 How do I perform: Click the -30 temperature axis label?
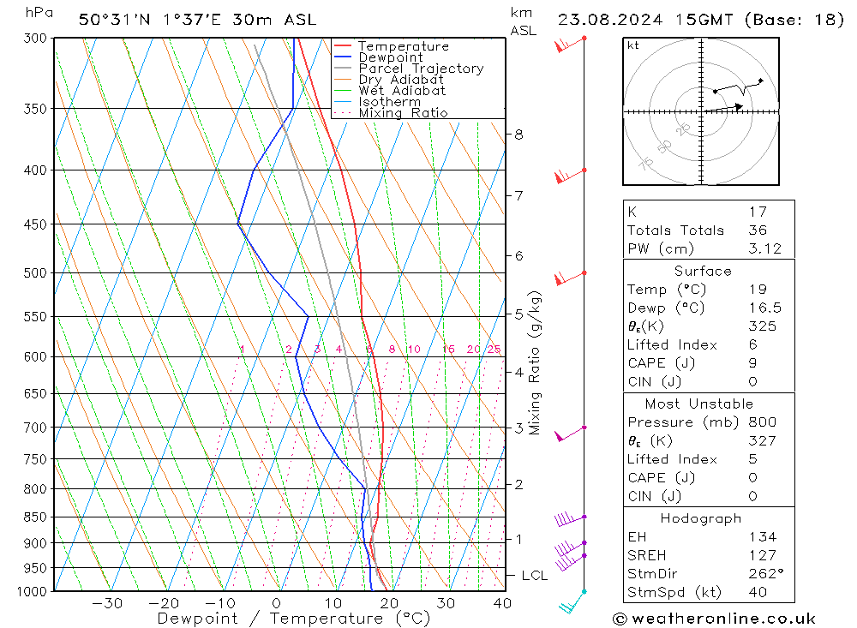point(106,603)
